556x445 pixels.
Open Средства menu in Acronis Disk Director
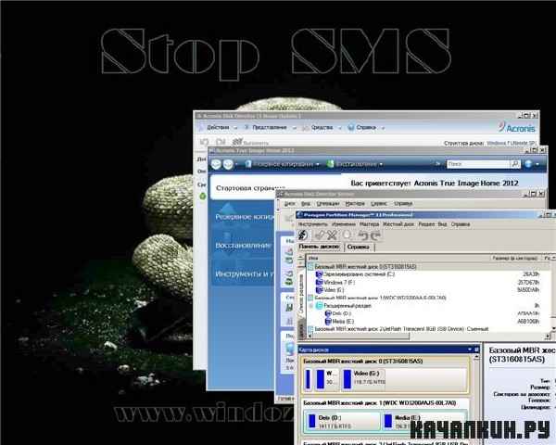pos(322,127)
